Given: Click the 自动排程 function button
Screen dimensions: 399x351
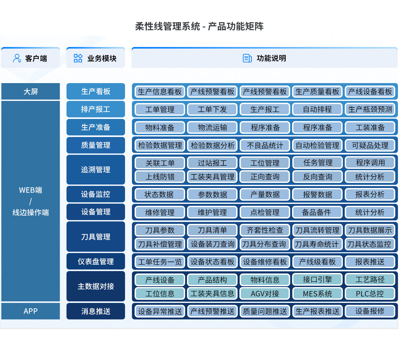Looking at the screenshot, I should 317,109.
